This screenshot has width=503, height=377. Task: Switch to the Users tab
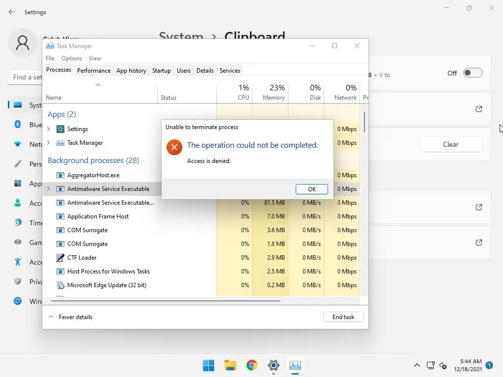coord(184,71)
